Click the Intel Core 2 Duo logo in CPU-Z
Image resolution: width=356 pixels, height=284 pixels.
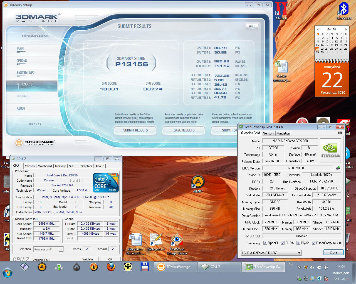pyautogui.click(x=106, y=183)
